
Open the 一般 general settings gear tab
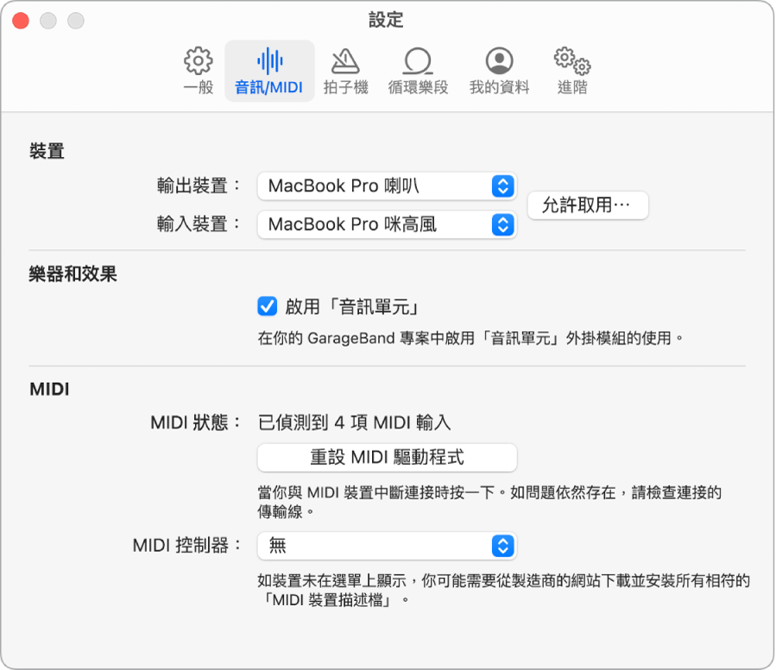pos(199,72)
